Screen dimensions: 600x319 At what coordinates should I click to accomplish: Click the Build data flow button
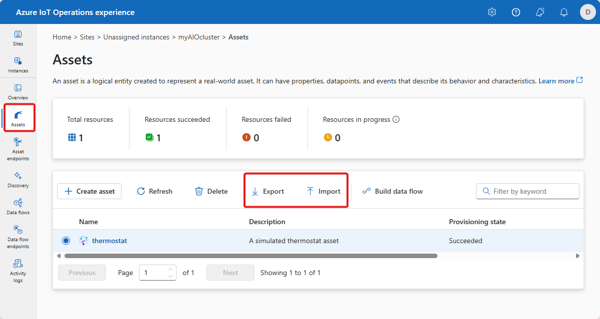392,191
